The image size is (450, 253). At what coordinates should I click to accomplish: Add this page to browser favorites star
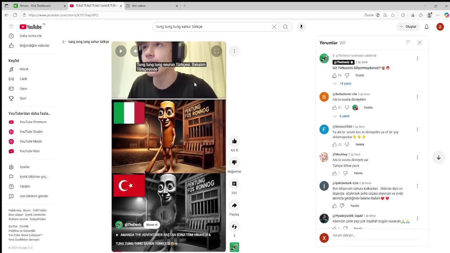[x=393, y=15]
